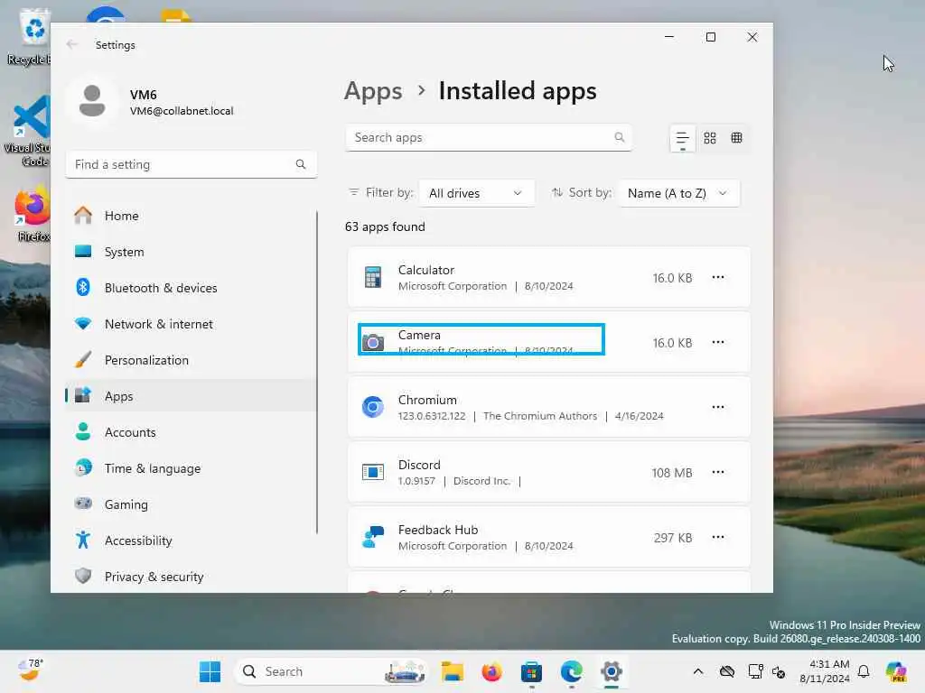Viewport: 925px width, 693px height.
Task: Open Accounts settings page
Action: coord(191,432)
